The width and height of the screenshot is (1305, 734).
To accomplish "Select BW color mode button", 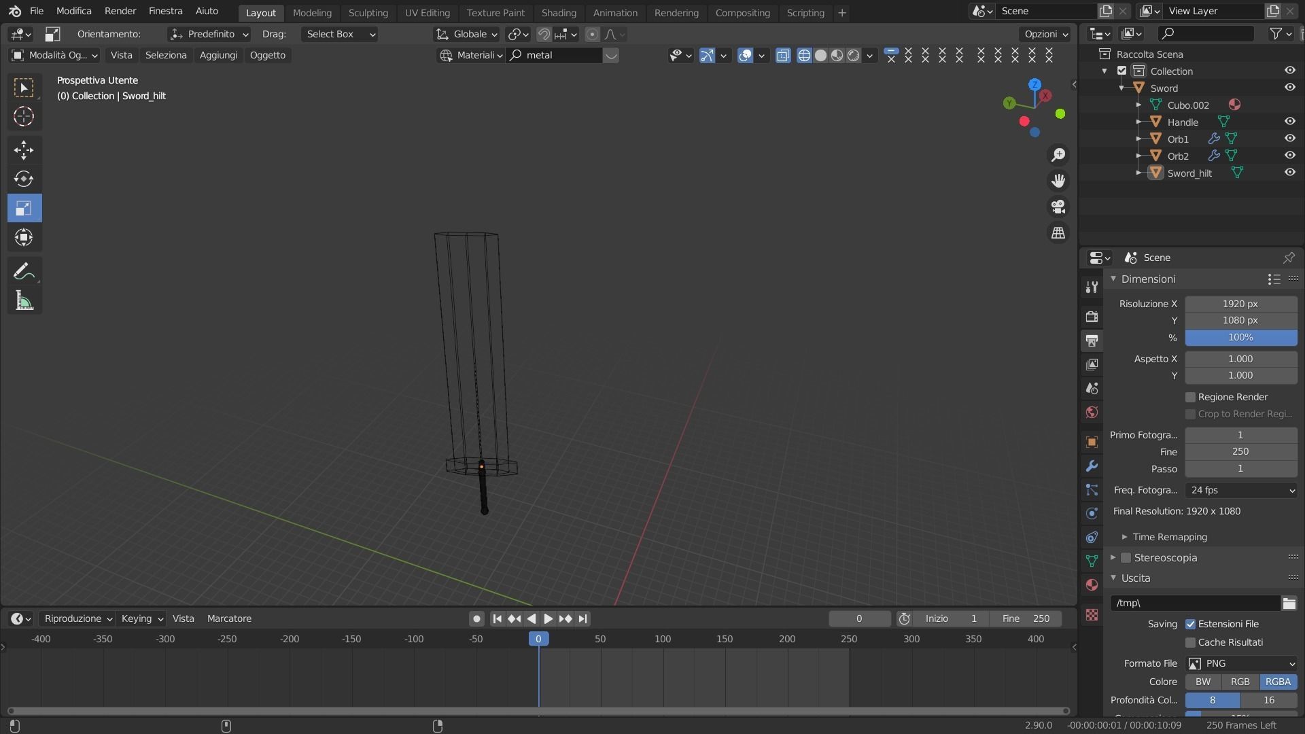I will [x=1203, y=682].
